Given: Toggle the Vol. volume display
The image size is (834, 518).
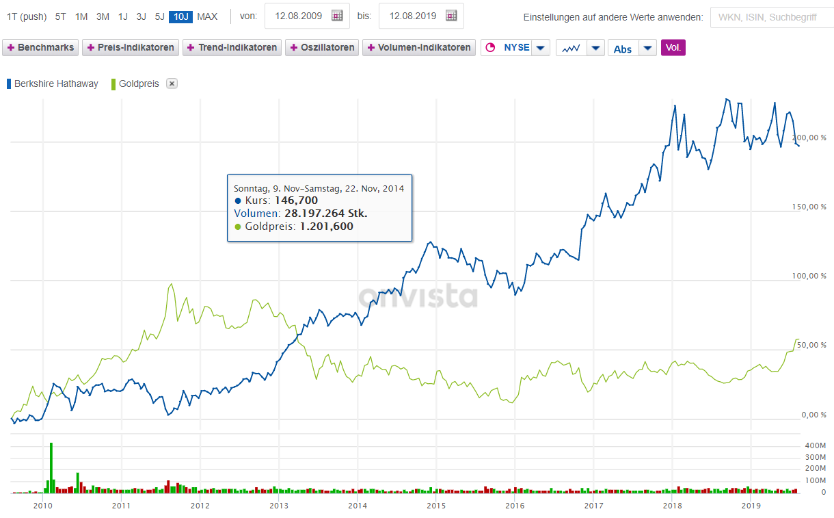Looking at the screenshot, I should [673, 48].
